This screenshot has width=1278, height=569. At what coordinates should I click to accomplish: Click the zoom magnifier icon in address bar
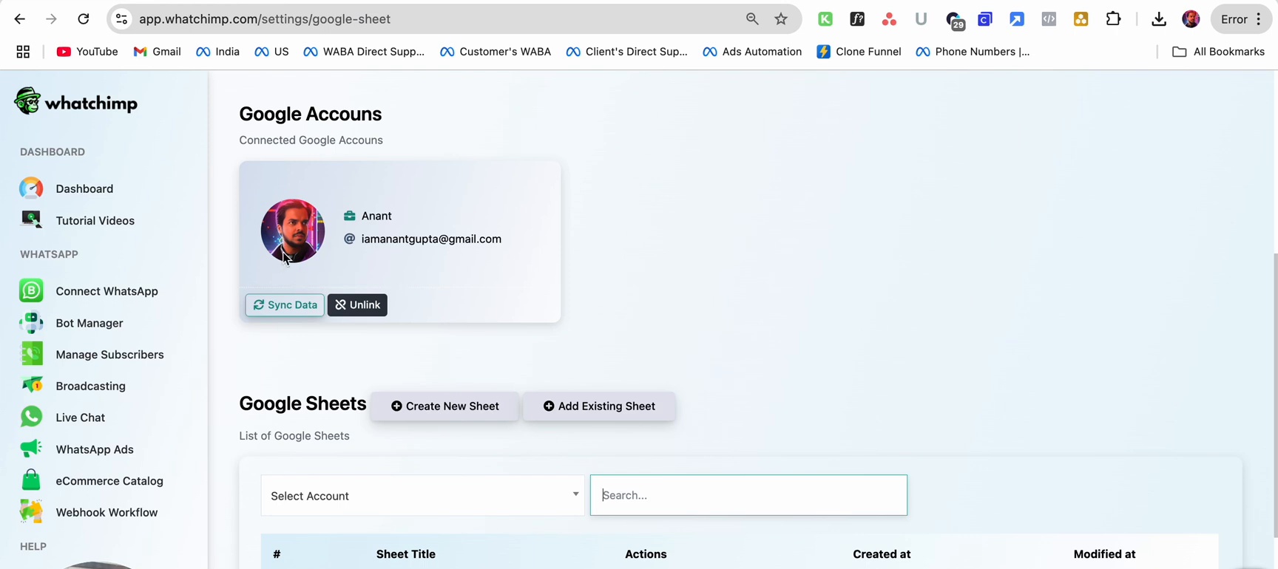tap(752, 19)
